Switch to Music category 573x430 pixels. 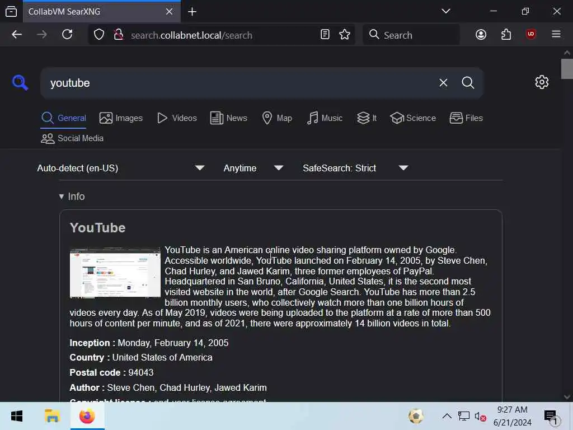[325, 118]
